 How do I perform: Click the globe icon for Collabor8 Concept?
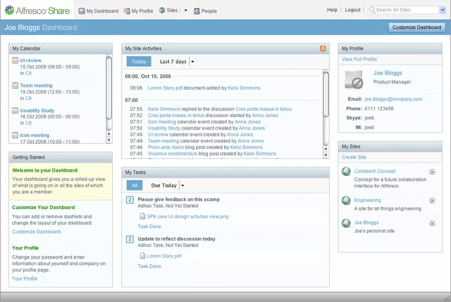[346, 171]
